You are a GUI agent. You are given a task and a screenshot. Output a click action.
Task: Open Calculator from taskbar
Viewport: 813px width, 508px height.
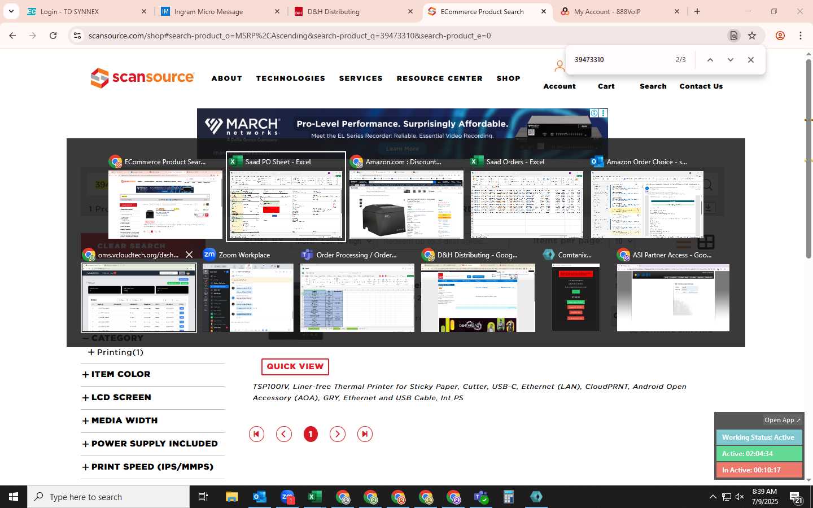[509, 497]
